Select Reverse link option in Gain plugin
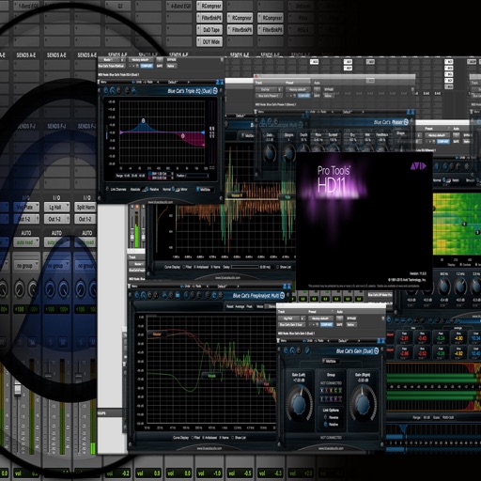 coord(331,417)
